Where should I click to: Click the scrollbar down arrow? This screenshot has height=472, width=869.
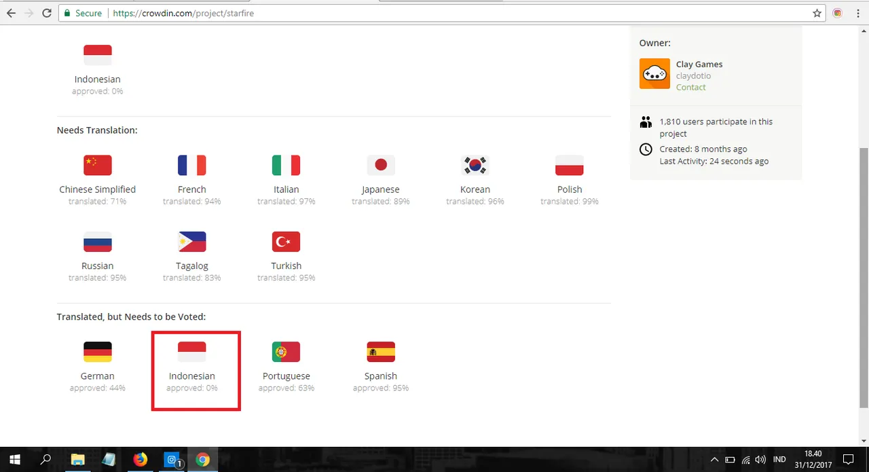[x=864, y=441]
